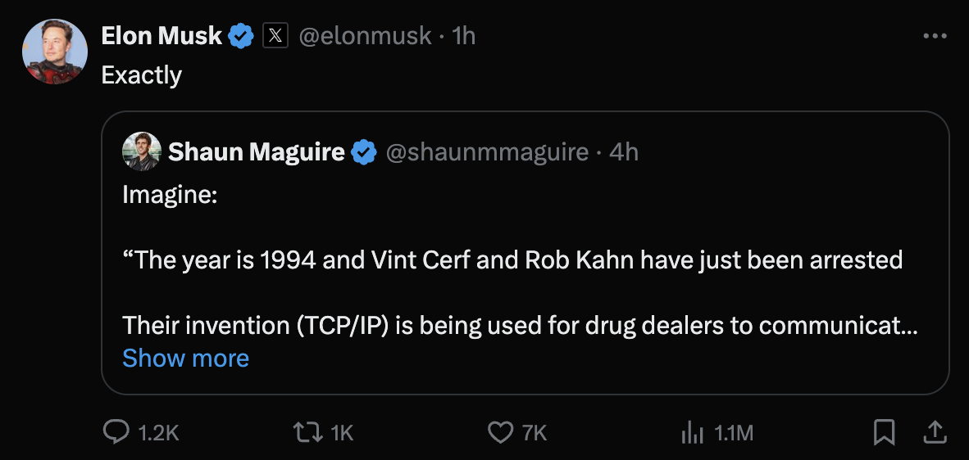Open the three-dot more options menu
Viewport: 969px width, 460px height.
[x=935, y=36]
